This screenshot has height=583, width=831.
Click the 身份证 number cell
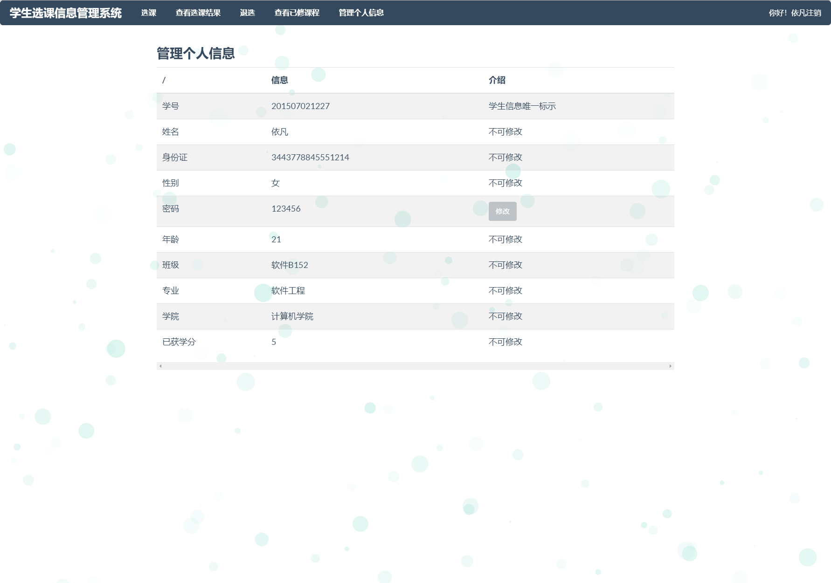[310, 157]
